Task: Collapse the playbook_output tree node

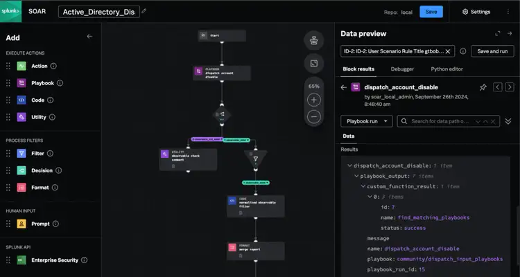Action: click(x=355, y=177)
